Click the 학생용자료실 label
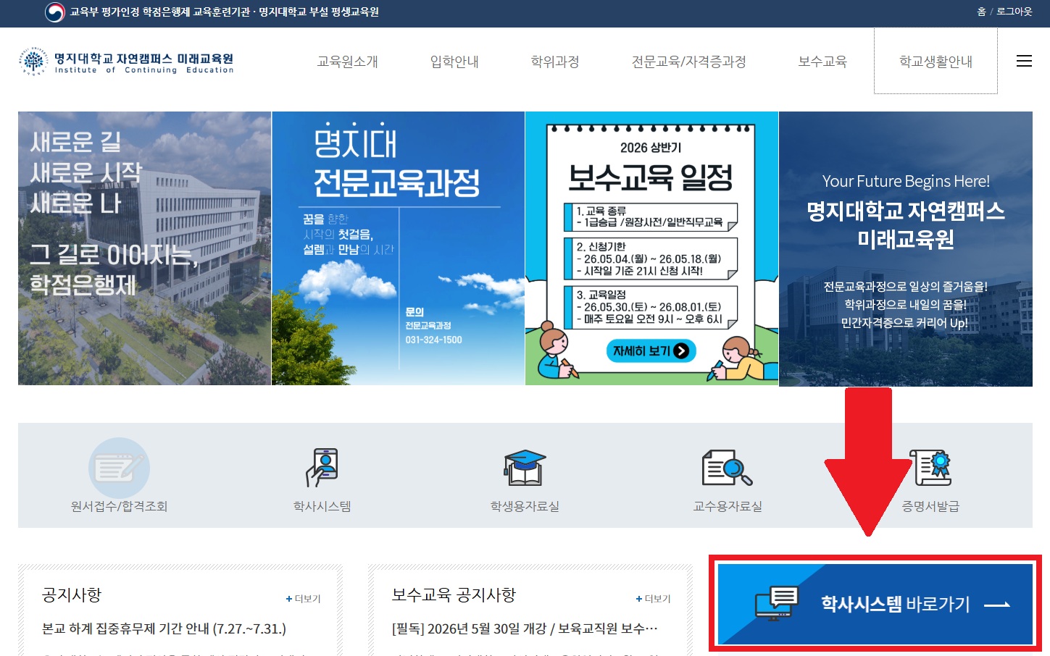Screen dimensions: 1050x656 pyautogui.click(x=525, y=506)
